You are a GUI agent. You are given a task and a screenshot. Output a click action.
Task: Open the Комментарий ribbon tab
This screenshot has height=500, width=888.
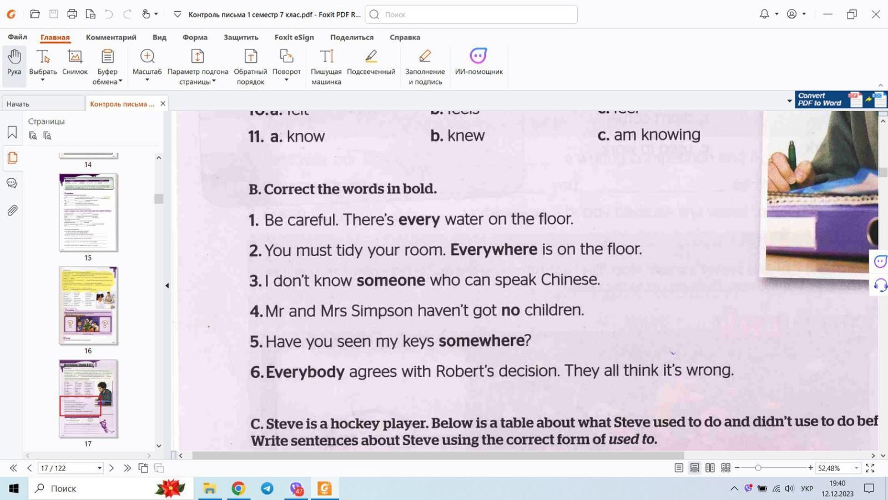111,37
